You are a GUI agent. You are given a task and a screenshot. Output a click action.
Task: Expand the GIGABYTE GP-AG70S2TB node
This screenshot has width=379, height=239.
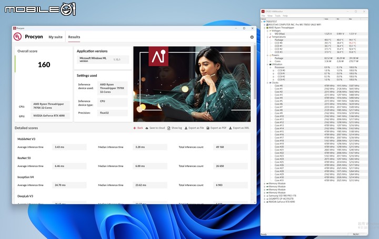point(264,199)
